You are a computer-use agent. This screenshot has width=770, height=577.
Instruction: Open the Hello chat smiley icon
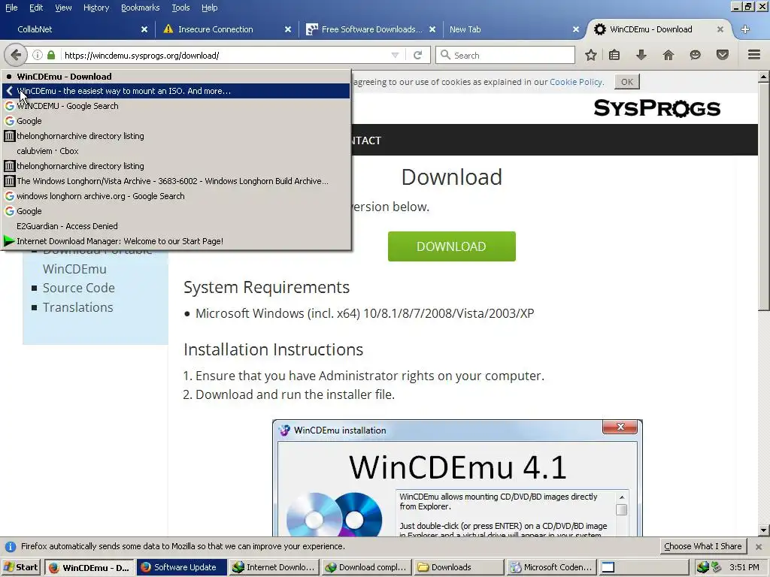[695, 55]
